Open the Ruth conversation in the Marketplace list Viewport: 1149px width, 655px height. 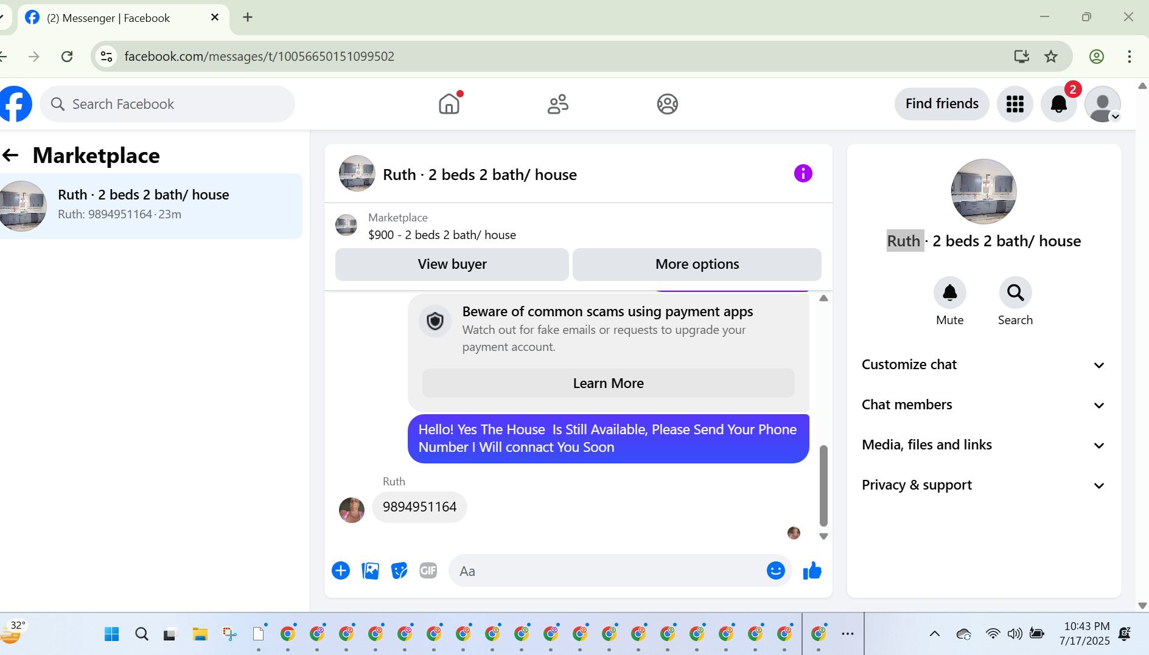tap(150, 206)
